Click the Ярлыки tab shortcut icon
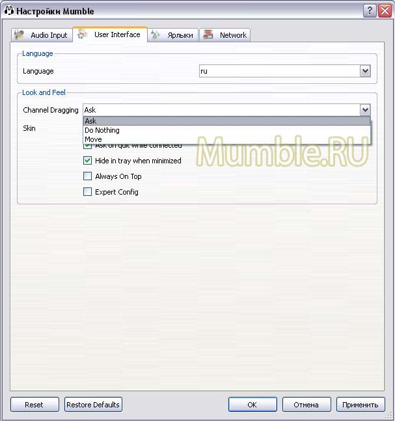This screenshot has width=395, height=421. pos(156,35)
